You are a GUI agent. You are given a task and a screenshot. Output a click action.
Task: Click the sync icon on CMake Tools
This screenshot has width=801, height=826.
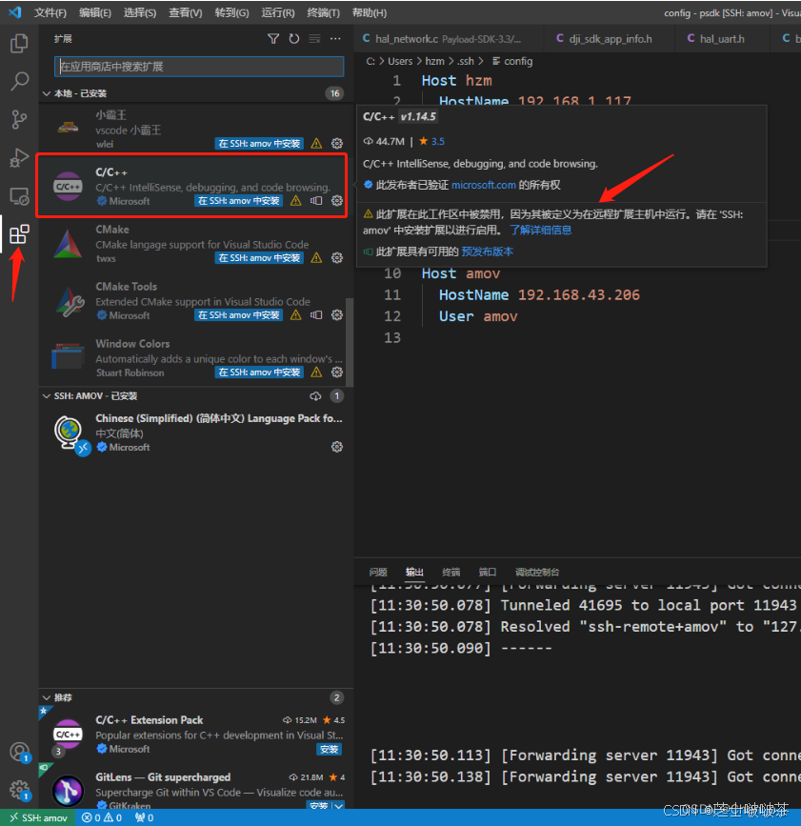[316, 315]
